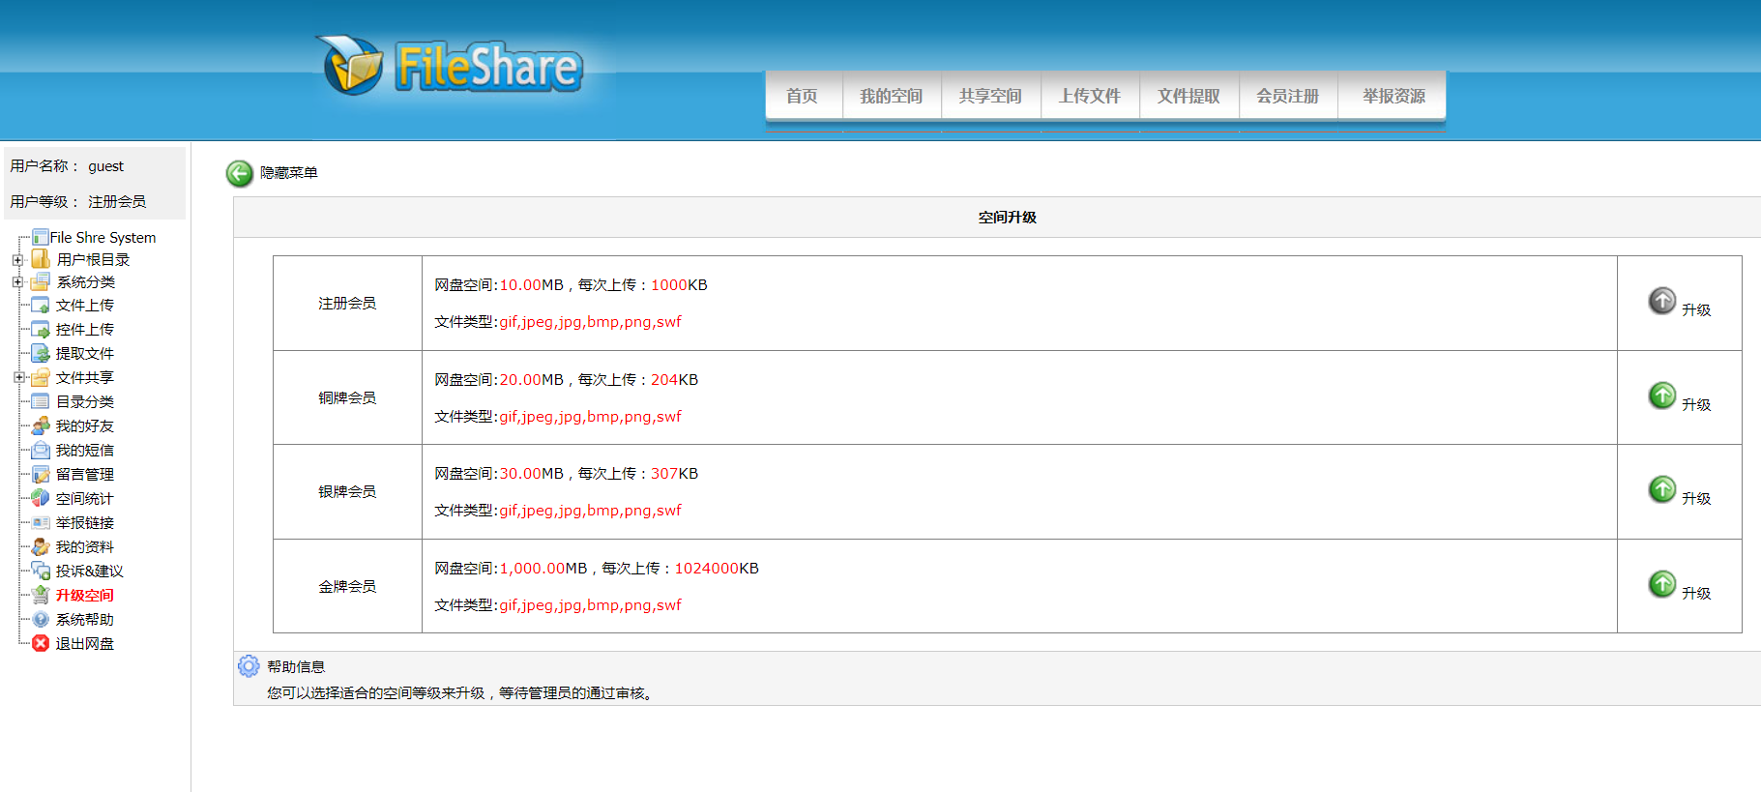The width and height of the screenshot is (1761, 792).
Task: Click the 系统帮助 help icon
Action: click(x=40, y=619)
